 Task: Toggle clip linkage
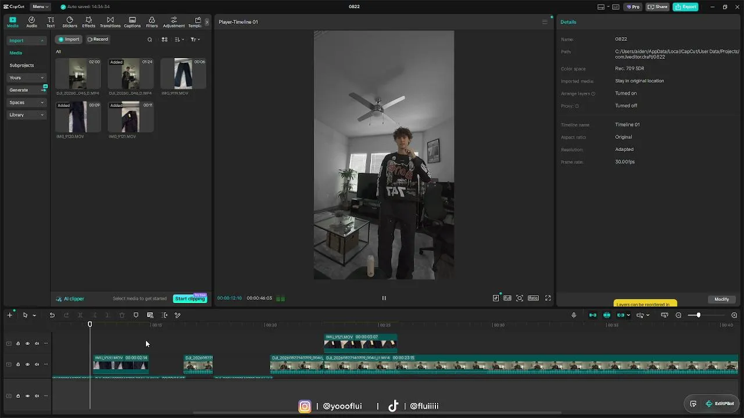[621, 315]
